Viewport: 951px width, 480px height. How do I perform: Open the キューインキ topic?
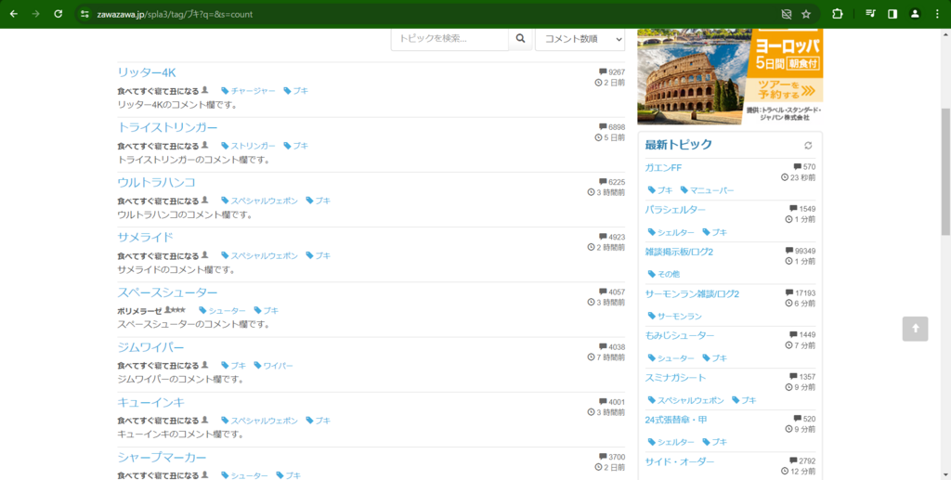coord(150,402)
